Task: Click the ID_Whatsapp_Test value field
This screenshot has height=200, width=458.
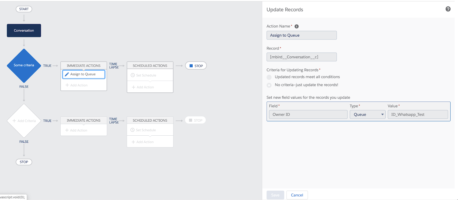Action: [x=417, y=114]
